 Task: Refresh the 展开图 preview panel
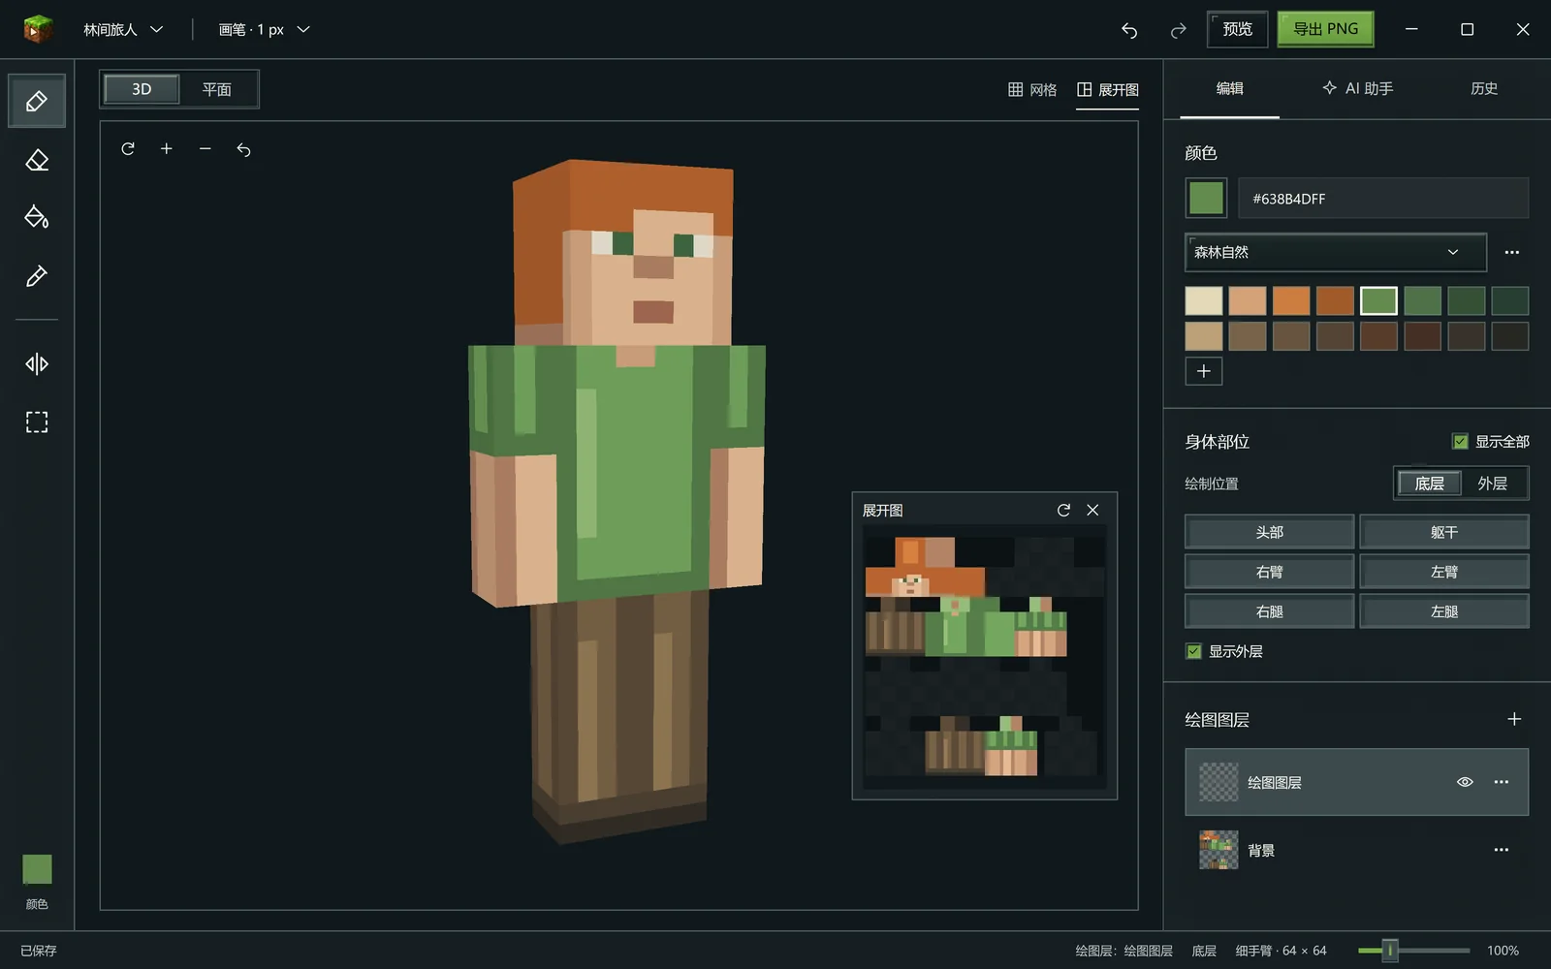click(1063, 510)
